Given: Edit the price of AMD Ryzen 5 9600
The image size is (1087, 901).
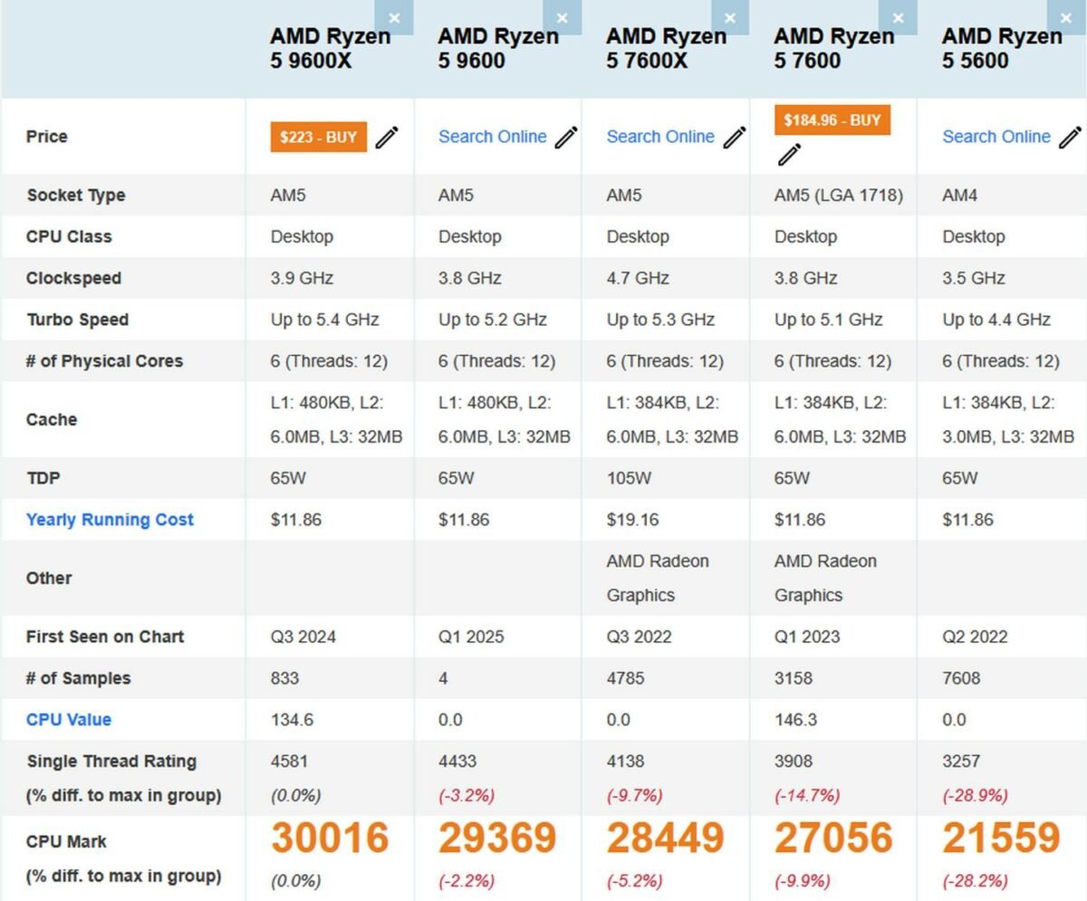Looking at the screenshot, I should (566, 137).
